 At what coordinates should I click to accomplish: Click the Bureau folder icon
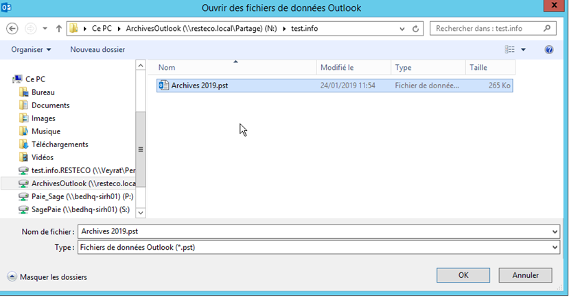pyautogui.click(x=23, y=92)
